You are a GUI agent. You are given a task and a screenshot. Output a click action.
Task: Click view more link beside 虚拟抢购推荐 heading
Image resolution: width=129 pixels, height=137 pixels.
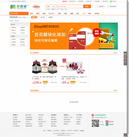[115, 90]
